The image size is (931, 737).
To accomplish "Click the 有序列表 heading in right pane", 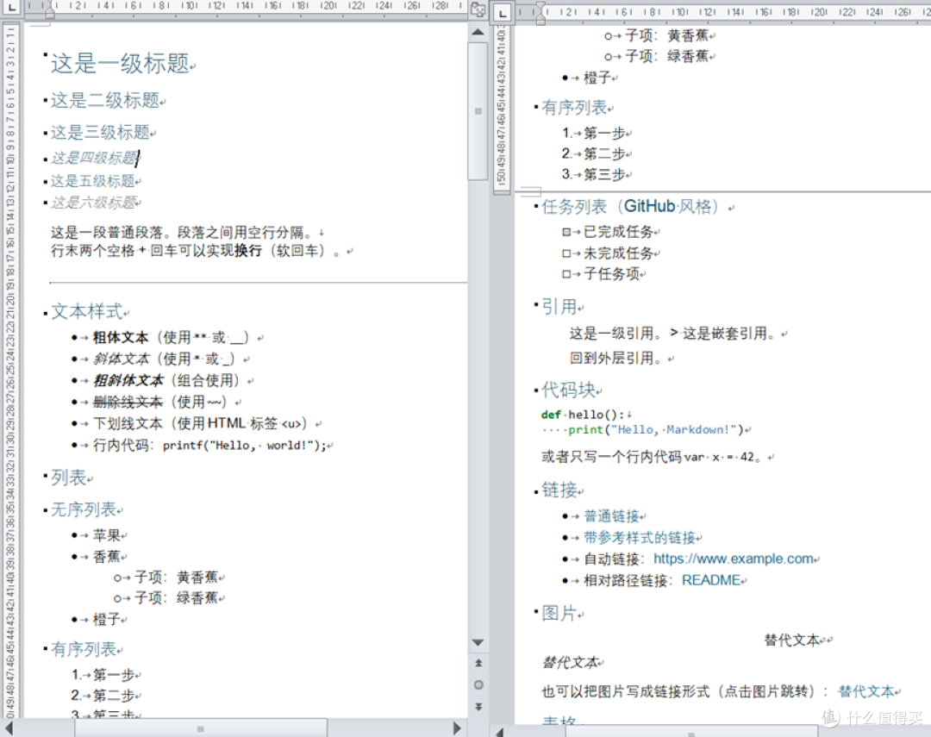I will coord(574,108).
